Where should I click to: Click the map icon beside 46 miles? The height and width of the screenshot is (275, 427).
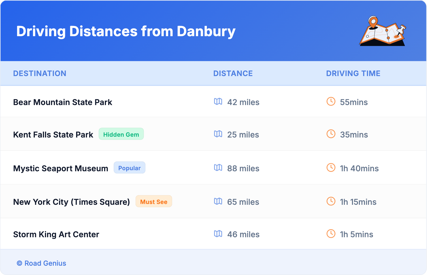(218, 234)
